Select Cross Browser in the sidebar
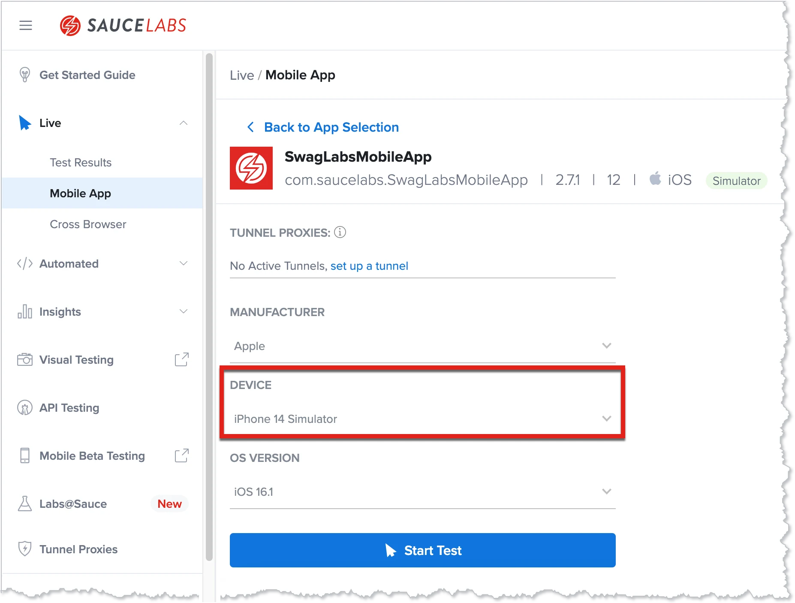 (x=88, y=224)
